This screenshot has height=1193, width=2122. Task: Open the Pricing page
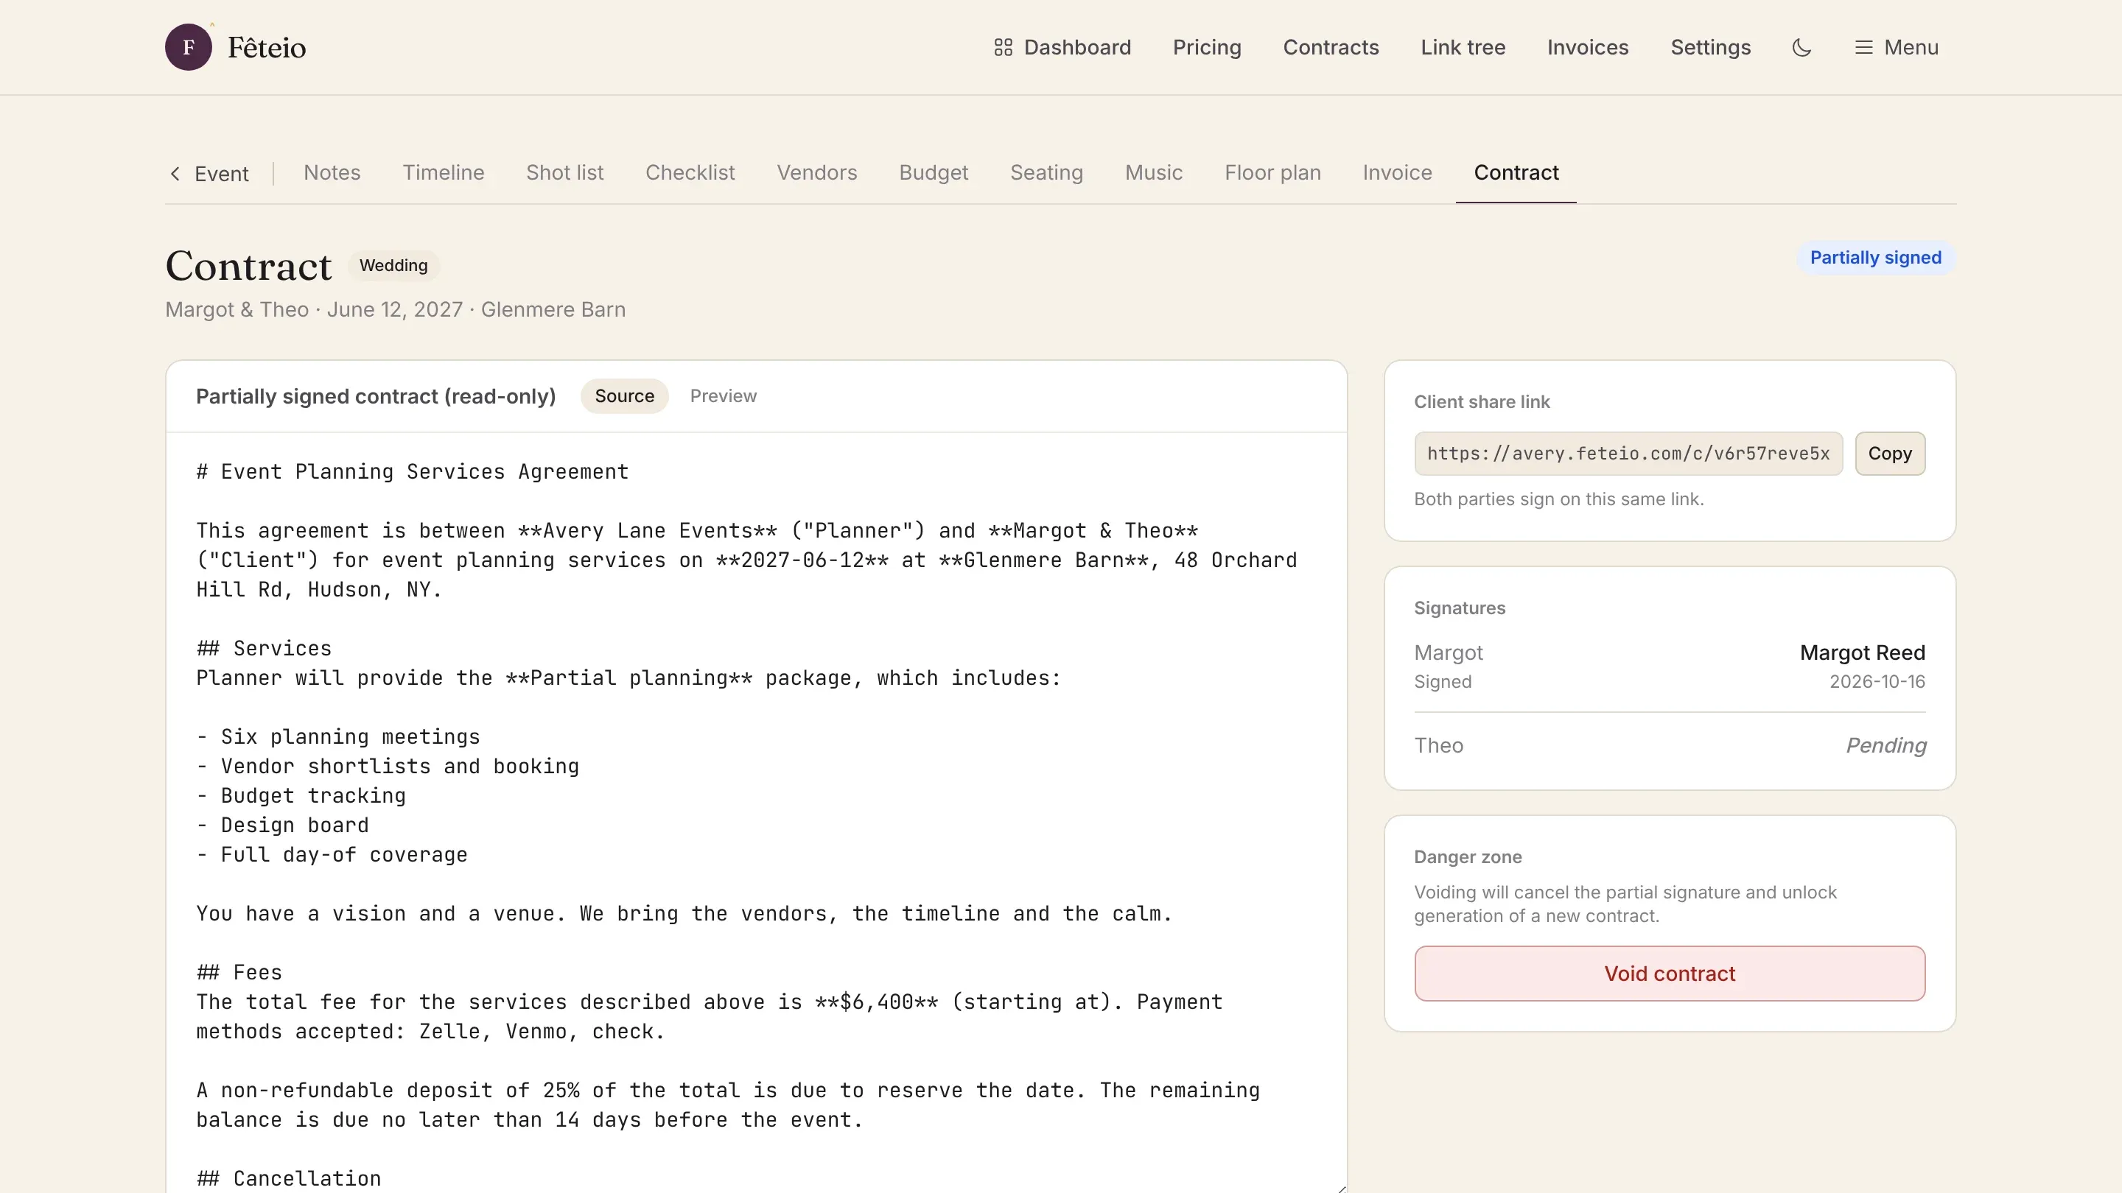point(1207,47)
